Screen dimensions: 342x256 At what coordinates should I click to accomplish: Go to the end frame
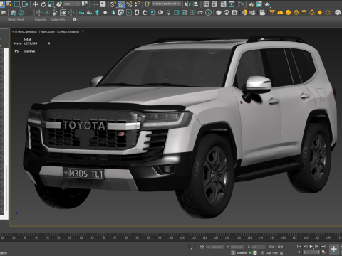[323, 247]
